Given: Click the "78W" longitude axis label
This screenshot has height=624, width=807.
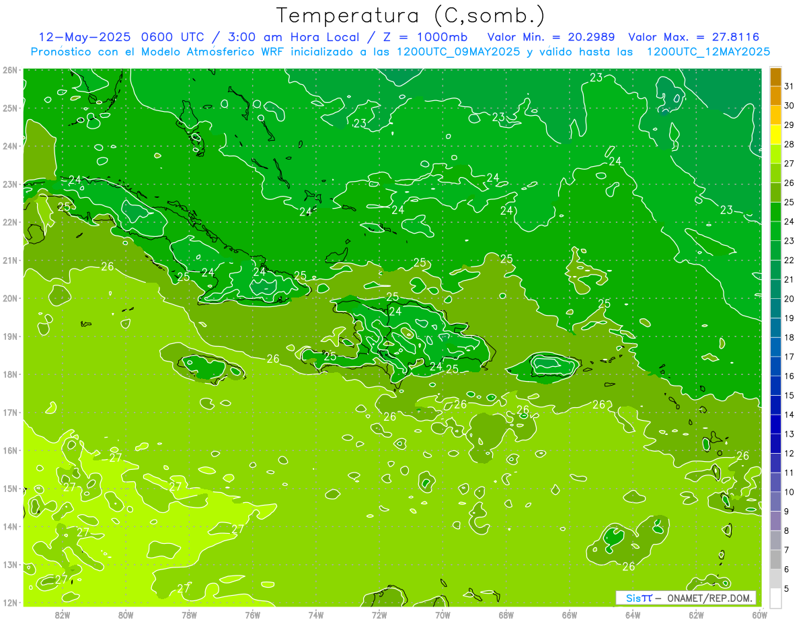Looking at the screenshot, I should coord(189,615).
